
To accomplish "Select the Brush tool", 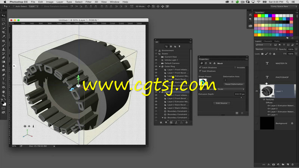I will tap(3, 45).
